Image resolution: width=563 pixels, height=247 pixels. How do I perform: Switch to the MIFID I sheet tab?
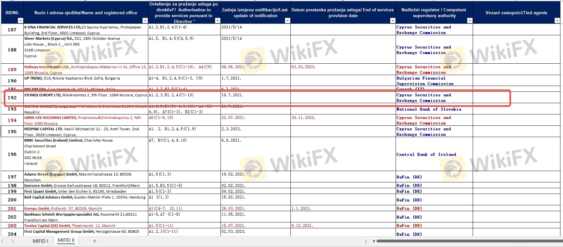click(x=40, y=241)
